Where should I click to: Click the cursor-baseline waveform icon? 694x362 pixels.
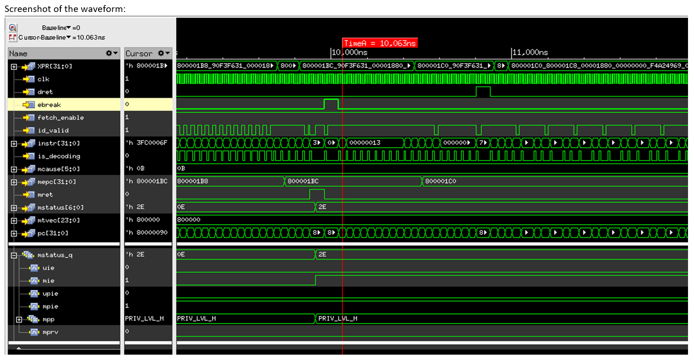(12, 38)
